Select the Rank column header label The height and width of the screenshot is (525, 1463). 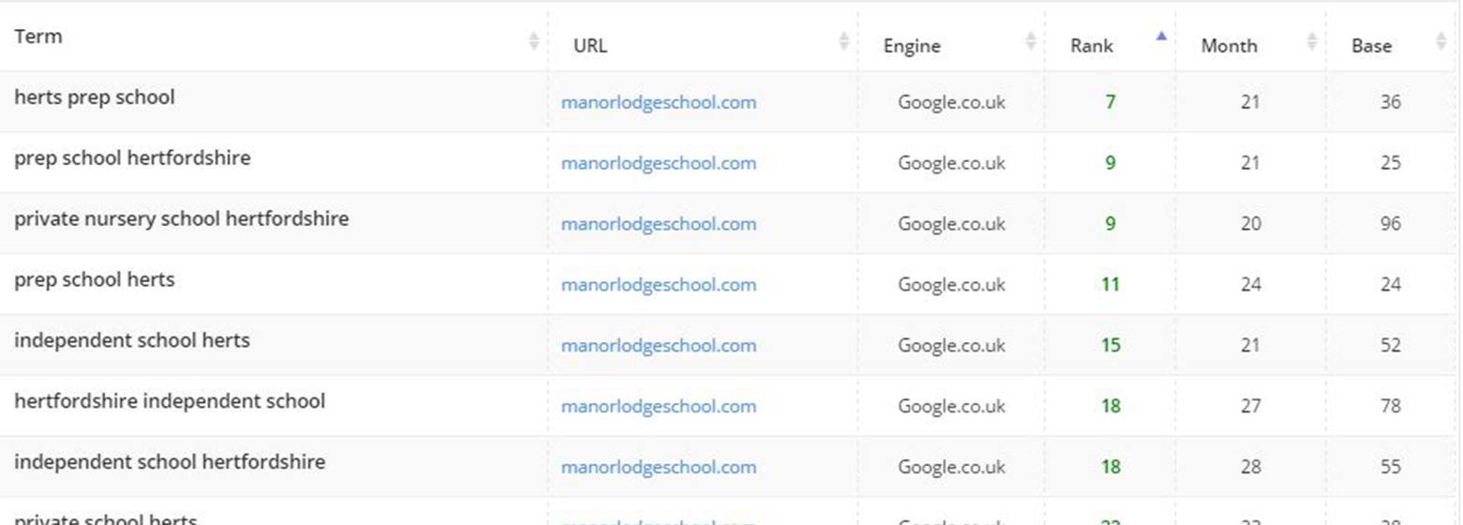(1092, 46)
